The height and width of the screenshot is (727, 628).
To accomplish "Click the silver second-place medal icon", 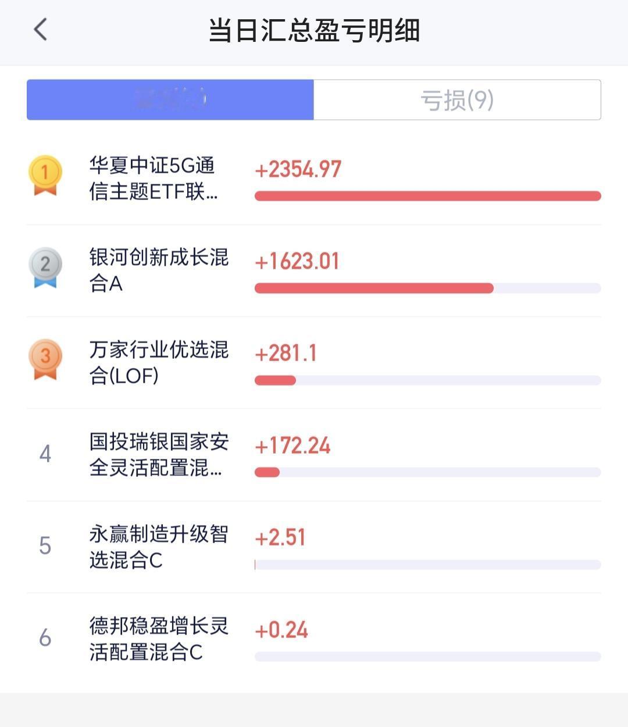I will (45, 268).
